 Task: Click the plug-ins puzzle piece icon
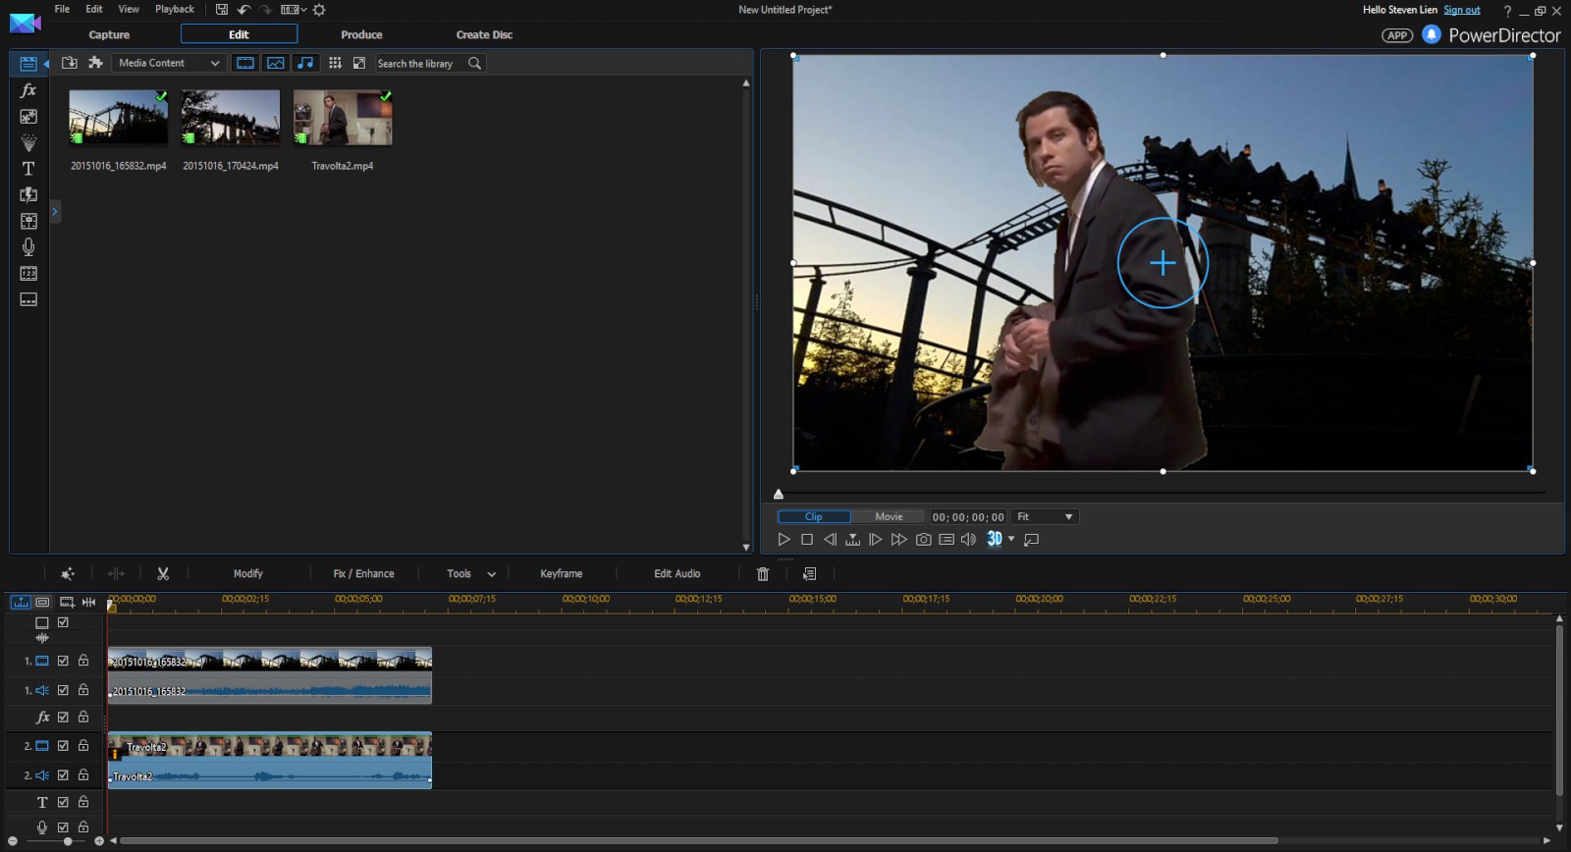(x=95, y=63)
